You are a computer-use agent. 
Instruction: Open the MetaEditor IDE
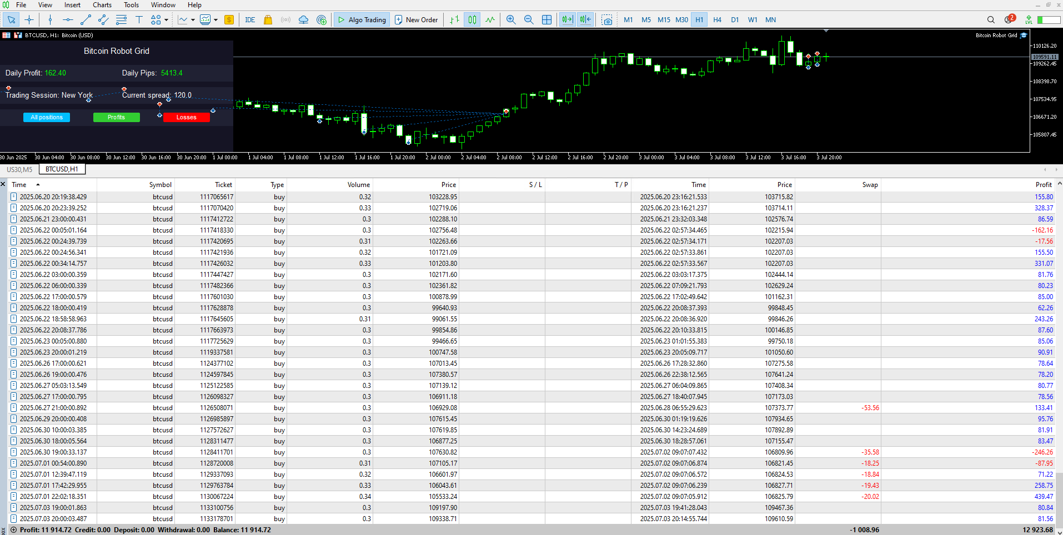(250, 20)
